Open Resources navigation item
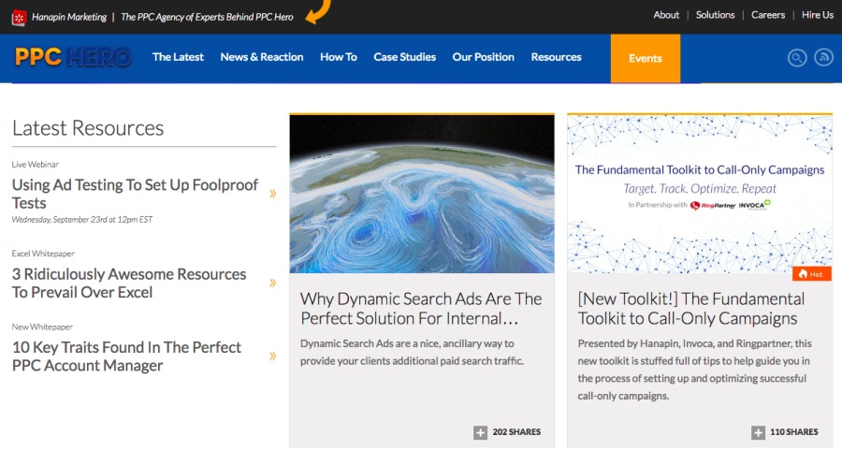Viewport: 842px width, 465px height. click(x=556, y=57)
